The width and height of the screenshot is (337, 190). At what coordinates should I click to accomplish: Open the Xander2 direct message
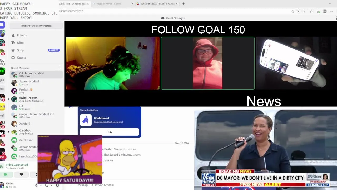[x=36, y=123]
